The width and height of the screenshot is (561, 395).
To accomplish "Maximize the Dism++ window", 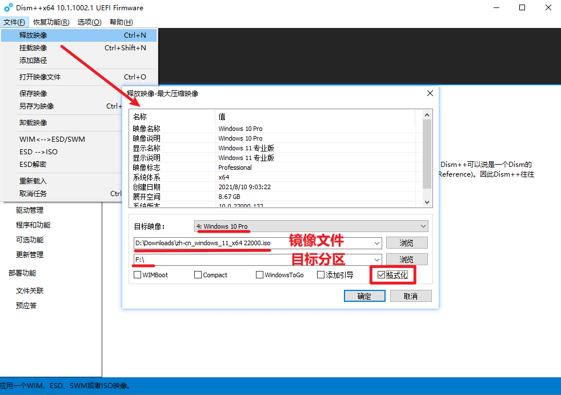I will click(522, 8).
